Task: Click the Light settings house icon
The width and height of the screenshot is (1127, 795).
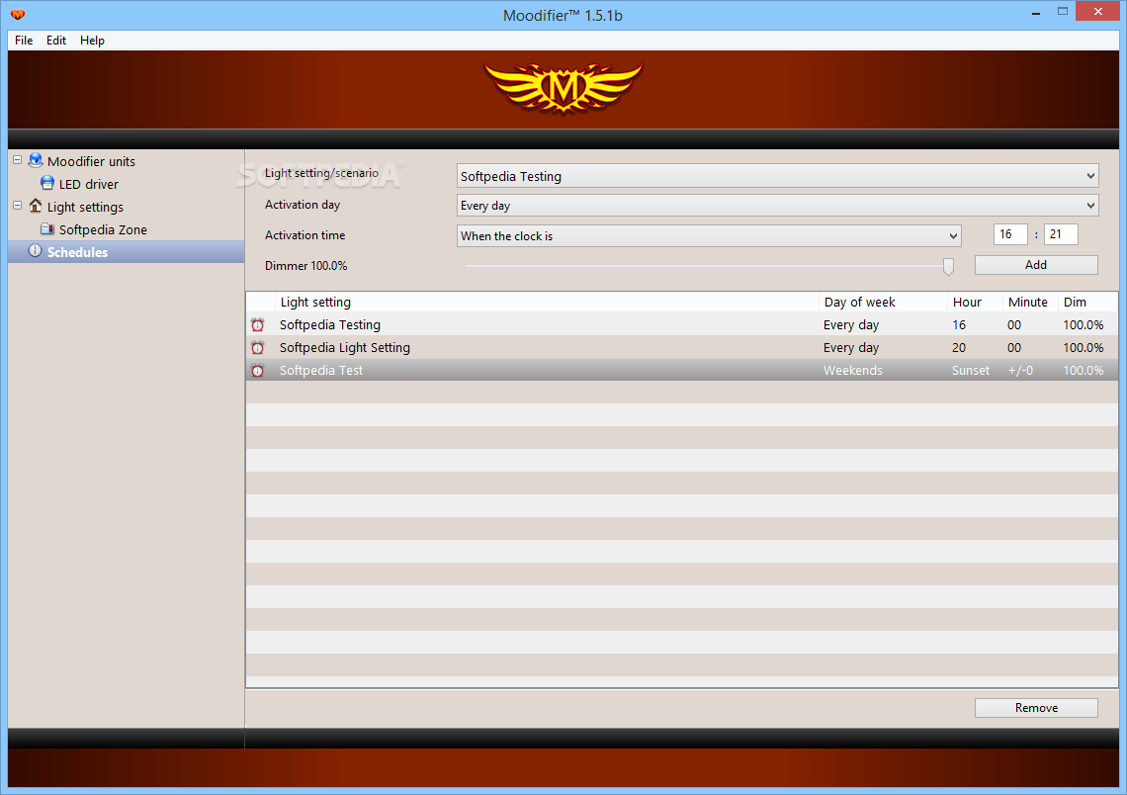Action: click(x=36, y=207)
